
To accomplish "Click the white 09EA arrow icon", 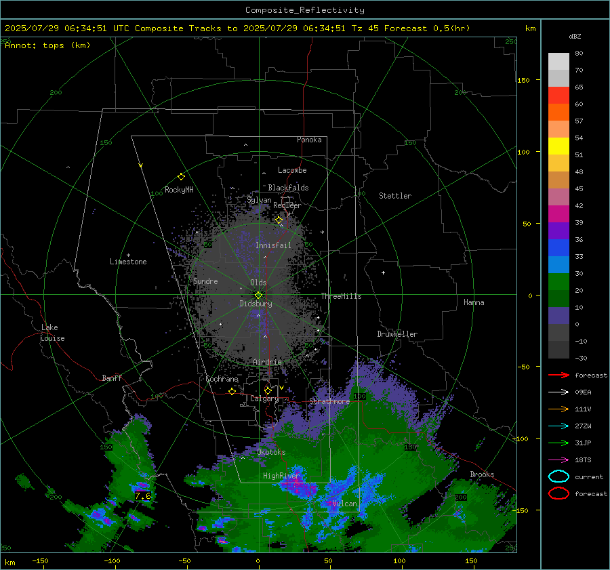I will coord(558,392).
